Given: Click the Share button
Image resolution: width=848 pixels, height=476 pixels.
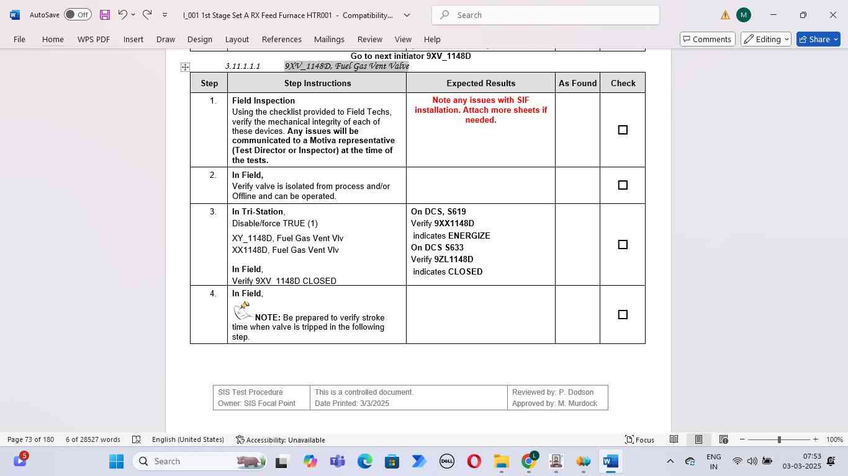Looking at the screenshot, I should pos(818,39).
